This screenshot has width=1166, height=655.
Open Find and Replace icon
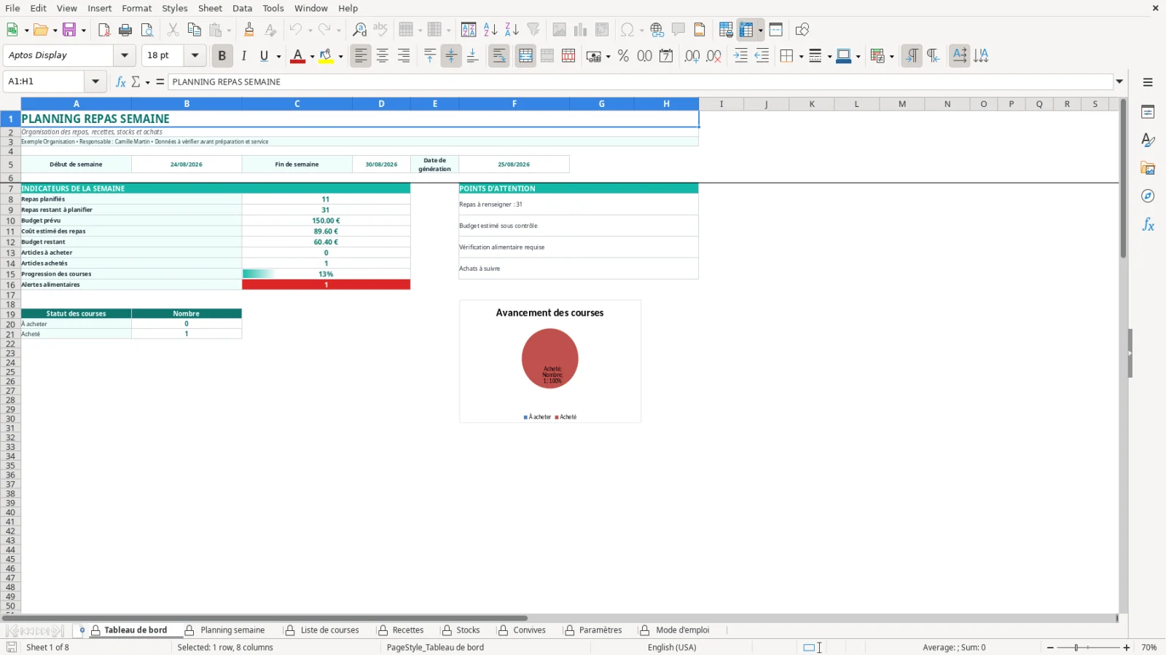point(359,30)
